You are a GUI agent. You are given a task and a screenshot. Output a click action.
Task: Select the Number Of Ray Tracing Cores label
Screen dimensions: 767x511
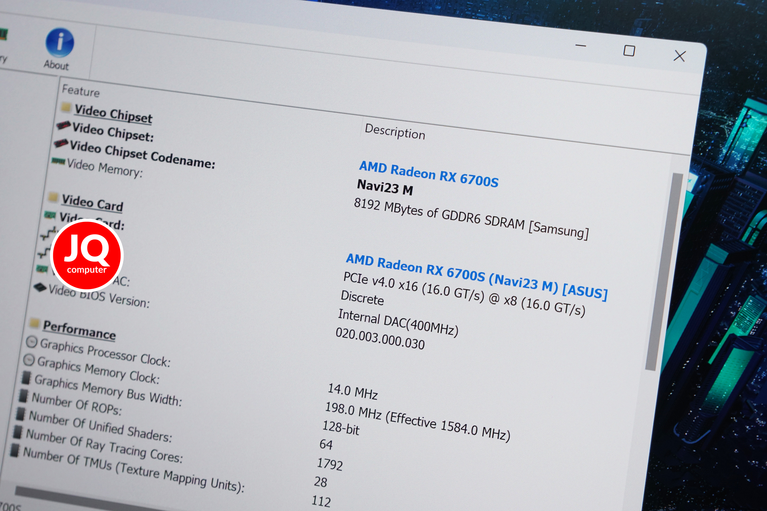coord(104,446)
